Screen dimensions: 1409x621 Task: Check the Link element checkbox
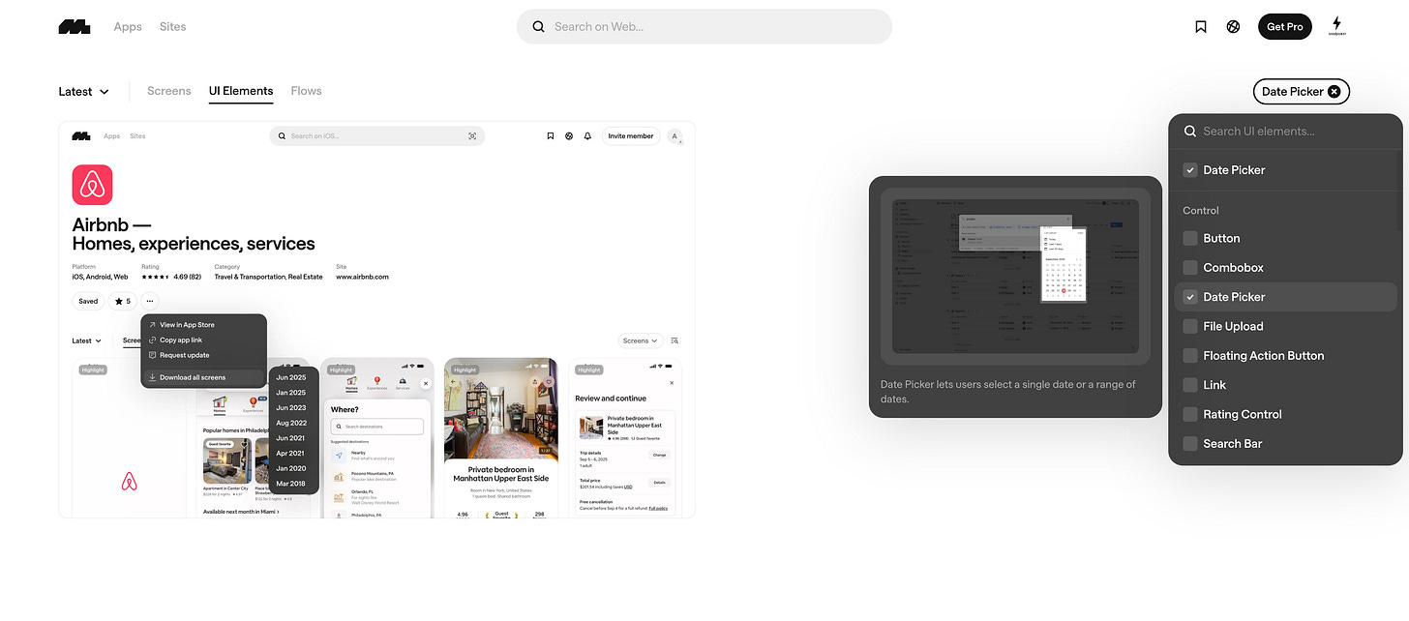tap(1190, 385)
